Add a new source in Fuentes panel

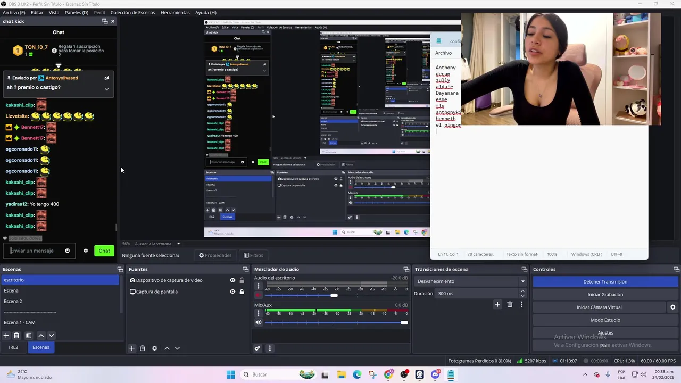pos(132,348)
